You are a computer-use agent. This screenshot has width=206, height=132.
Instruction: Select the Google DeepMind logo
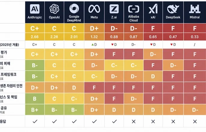[x=74, y=8]
